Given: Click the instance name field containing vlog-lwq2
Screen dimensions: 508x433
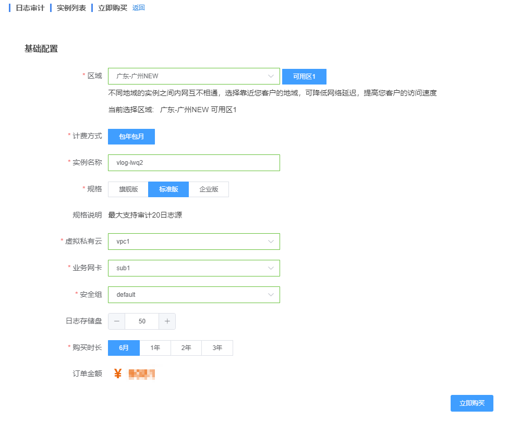Looking at the screenshot, I should pos(193,163).
